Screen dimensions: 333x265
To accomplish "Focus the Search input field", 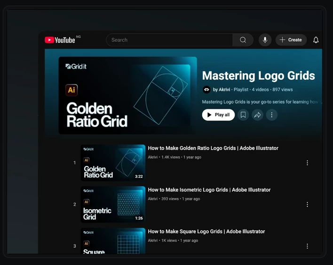I will (x=169, y=40).
